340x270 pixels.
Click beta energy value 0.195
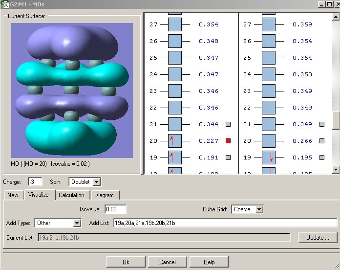302,157
